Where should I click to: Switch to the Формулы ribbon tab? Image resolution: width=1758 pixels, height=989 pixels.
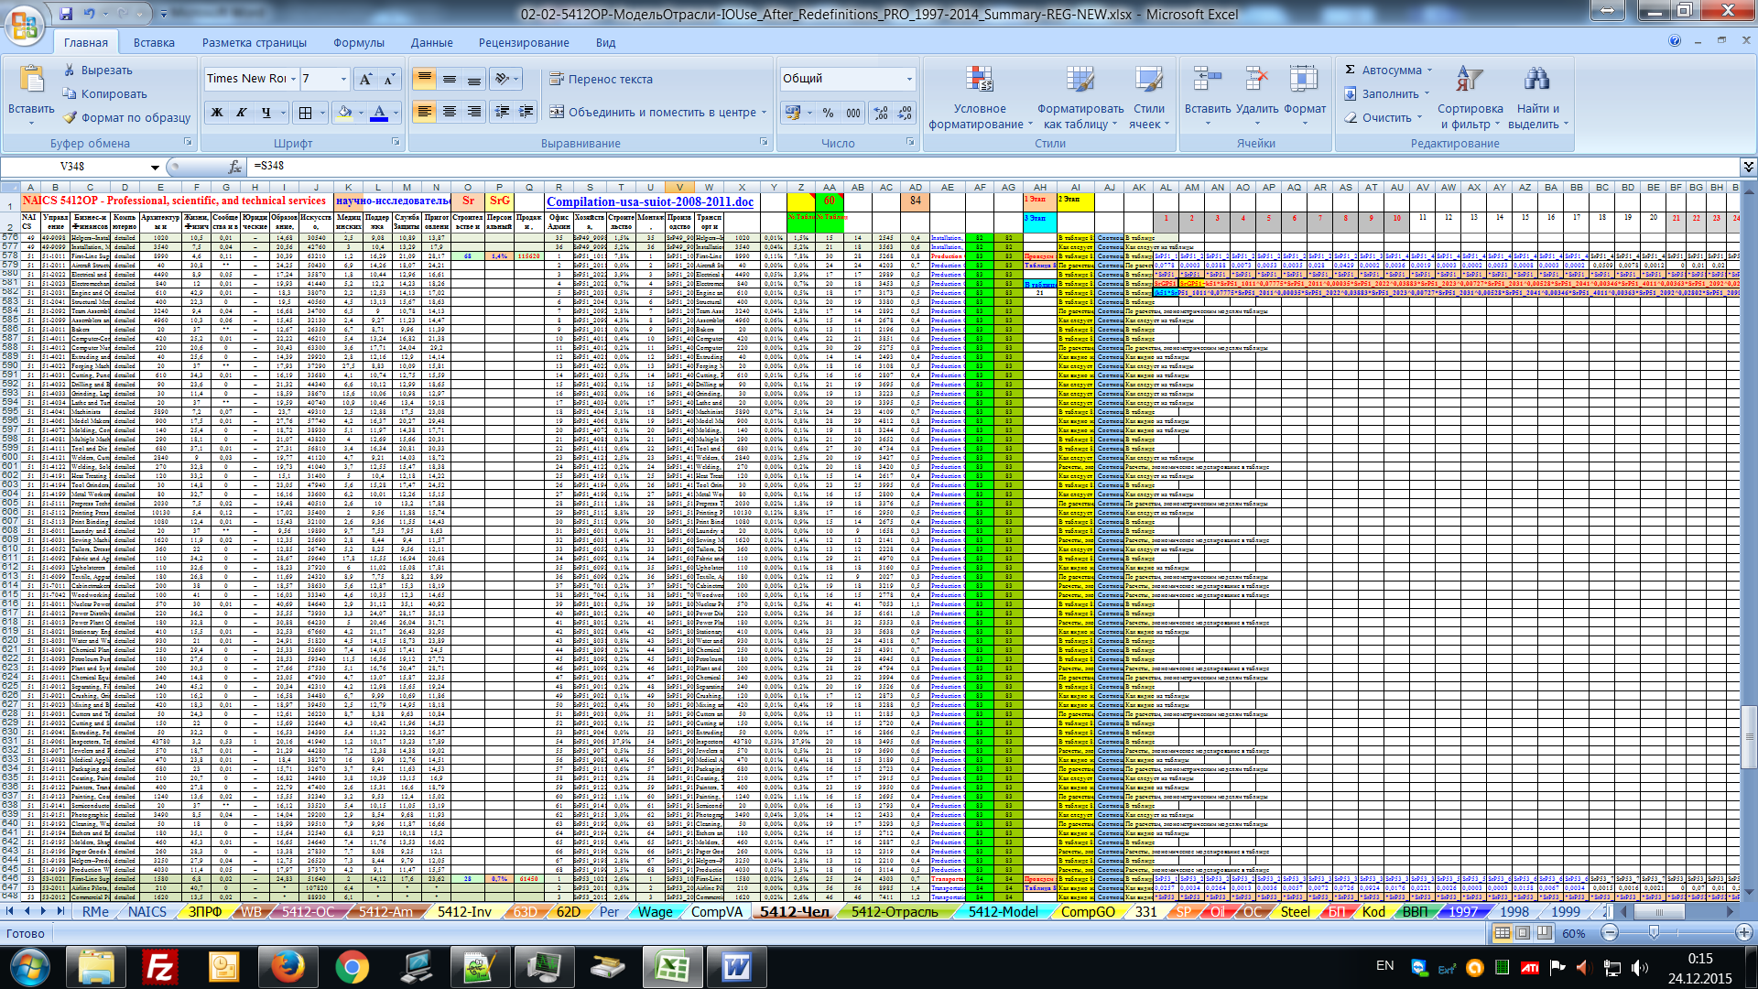tap(358, 42)
